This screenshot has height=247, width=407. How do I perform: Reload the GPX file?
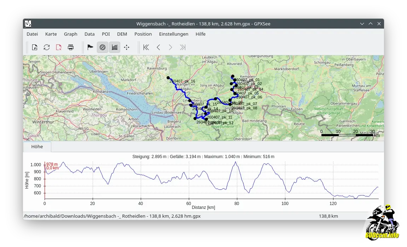47,47
